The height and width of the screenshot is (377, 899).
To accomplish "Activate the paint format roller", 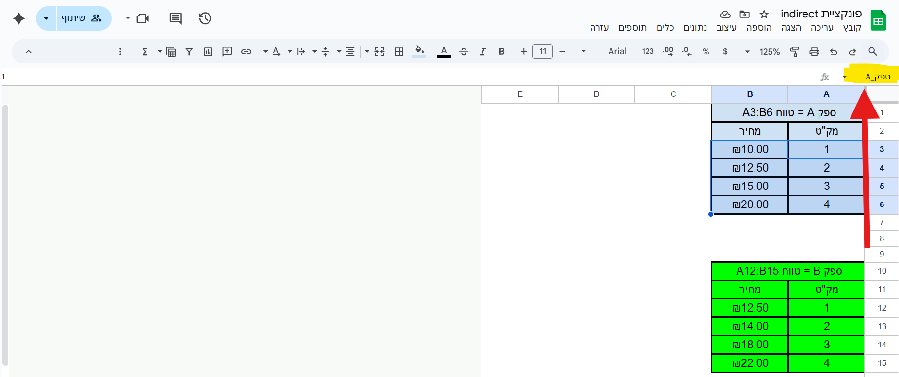I will (795, 51).
